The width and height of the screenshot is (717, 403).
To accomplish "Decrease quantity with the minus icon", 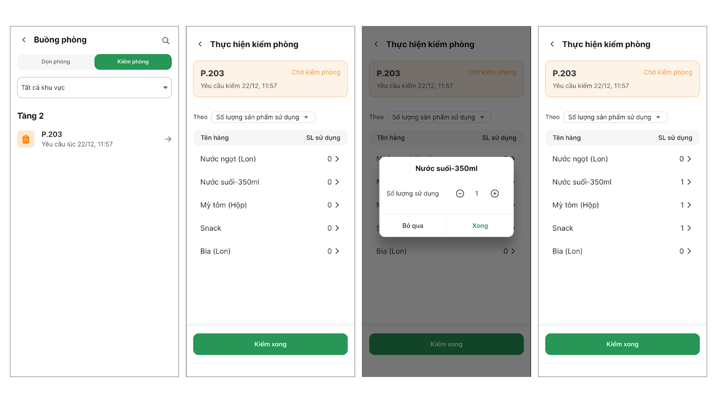I will [x=460, y=193].
